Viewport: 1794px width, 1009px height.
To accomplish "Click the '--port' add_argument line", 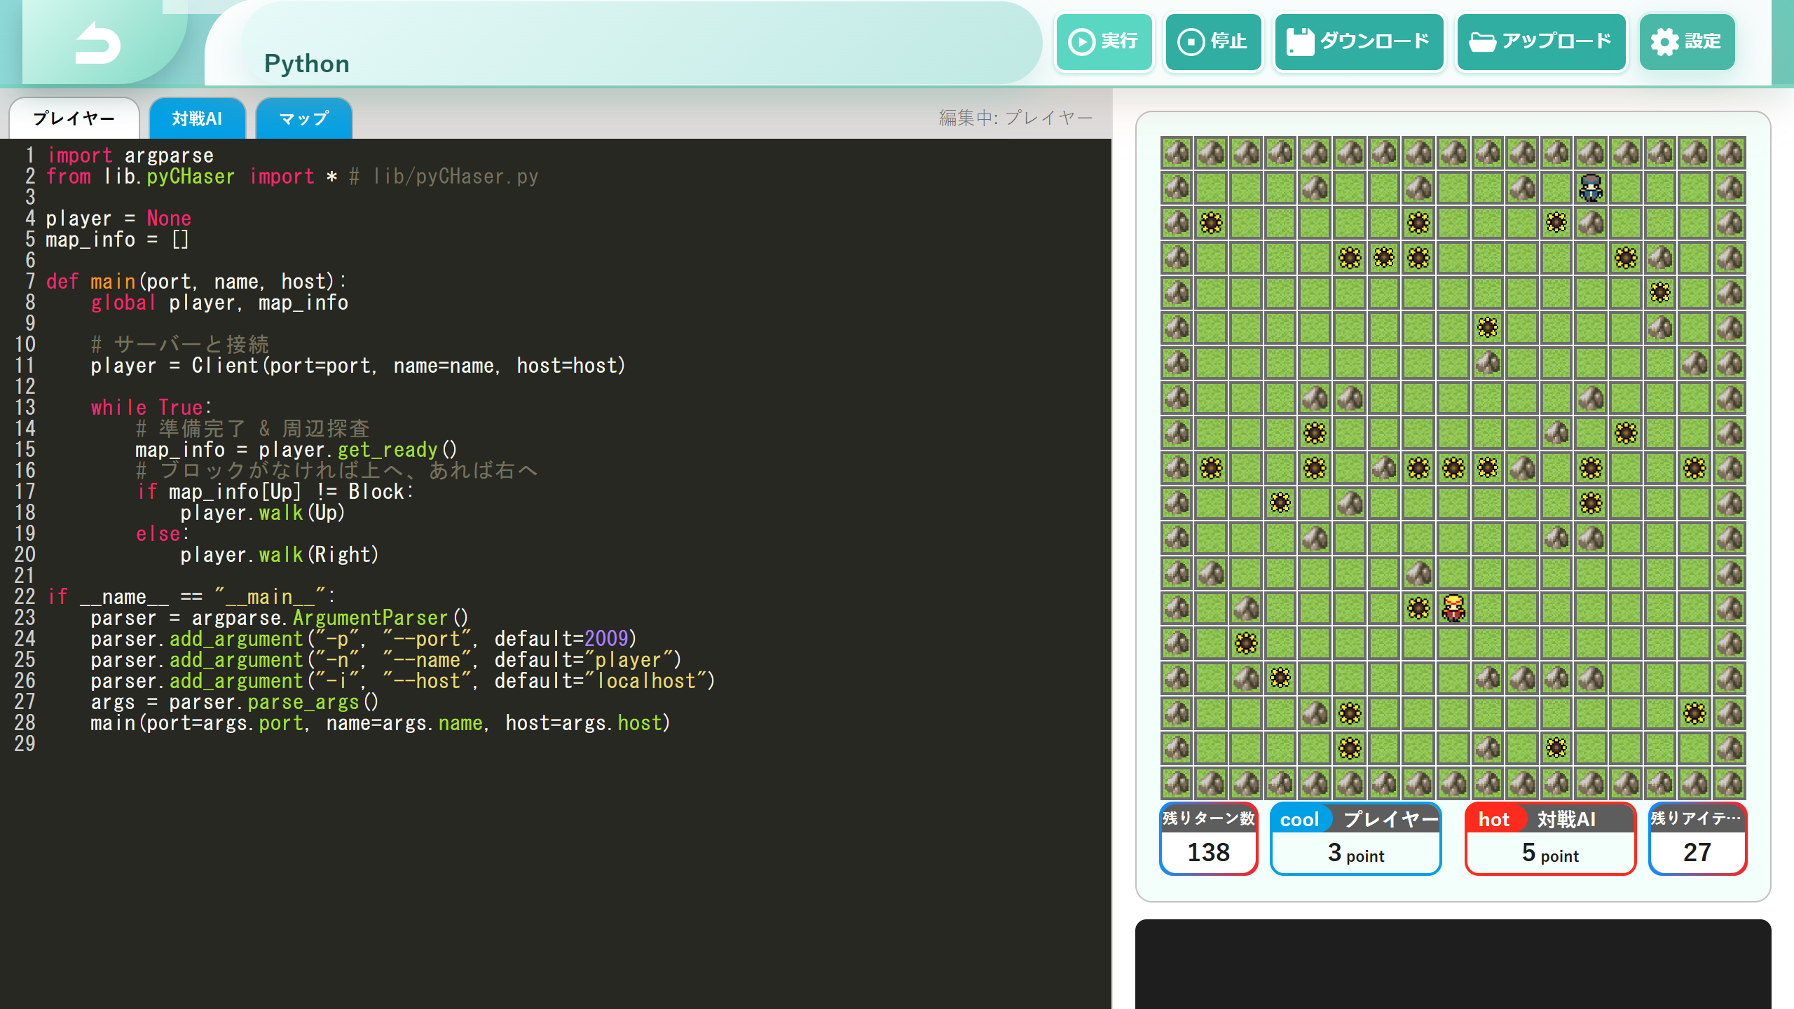I will pos(364,638).
